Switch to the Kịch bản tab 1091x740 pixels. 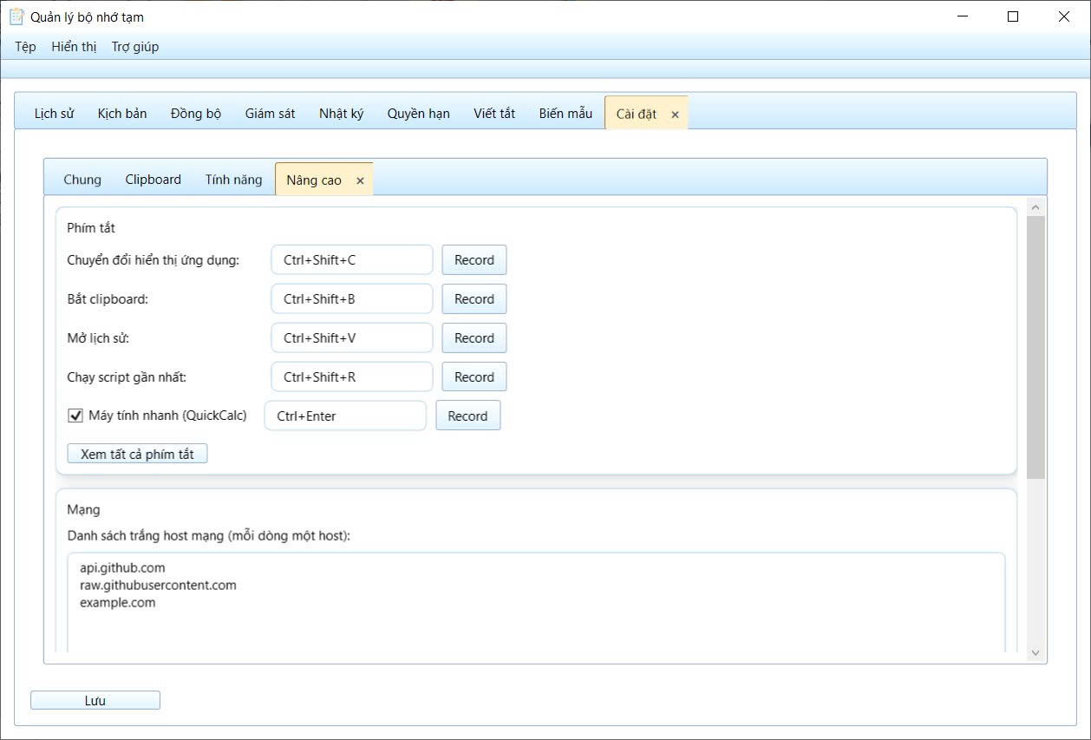[122, 114]
